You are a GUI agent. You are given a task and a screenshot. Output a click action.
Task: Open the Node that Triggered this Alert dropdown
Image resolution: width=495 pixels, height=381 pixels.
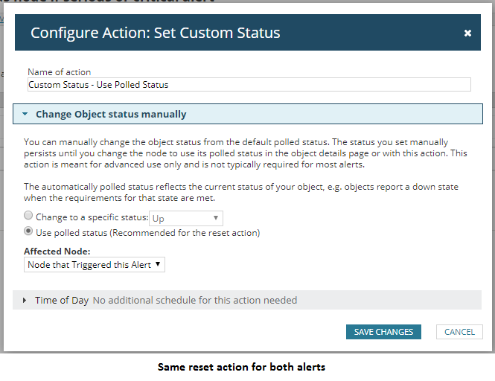pos(95,264)
